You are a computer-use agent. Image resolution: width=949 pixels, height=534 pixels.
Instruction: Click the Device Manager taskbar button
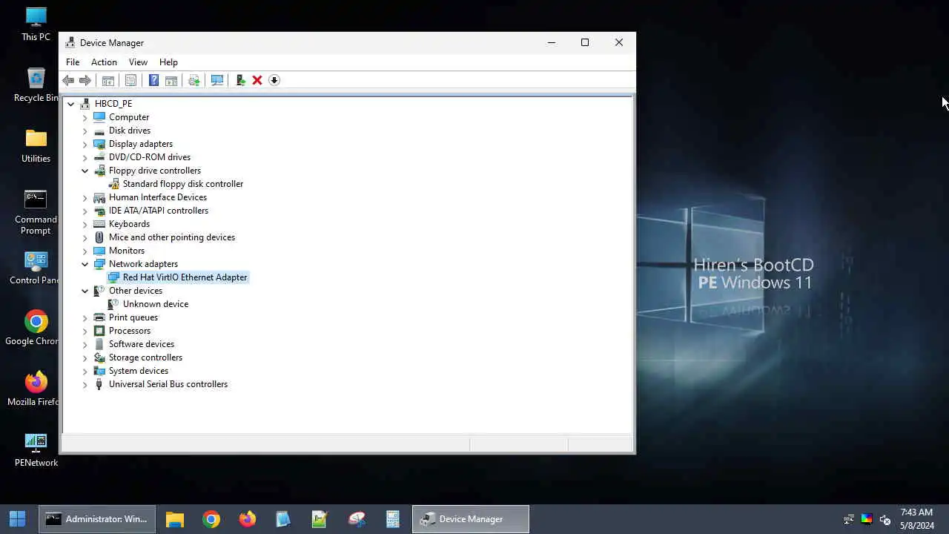(471, 519)
